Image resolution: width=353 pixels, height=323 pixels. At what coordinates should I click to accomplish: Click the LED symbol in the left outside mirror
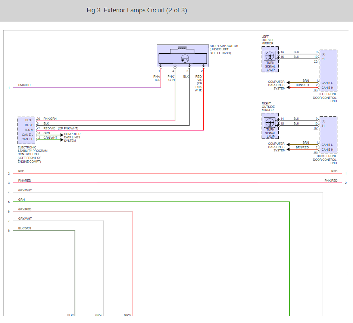tap(270, 56)
